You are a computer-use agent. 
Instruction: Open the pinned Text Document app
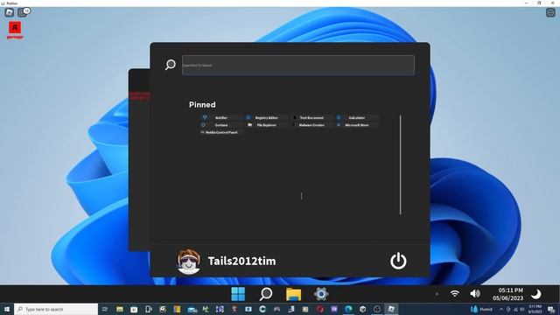click(x=311, y=117)
